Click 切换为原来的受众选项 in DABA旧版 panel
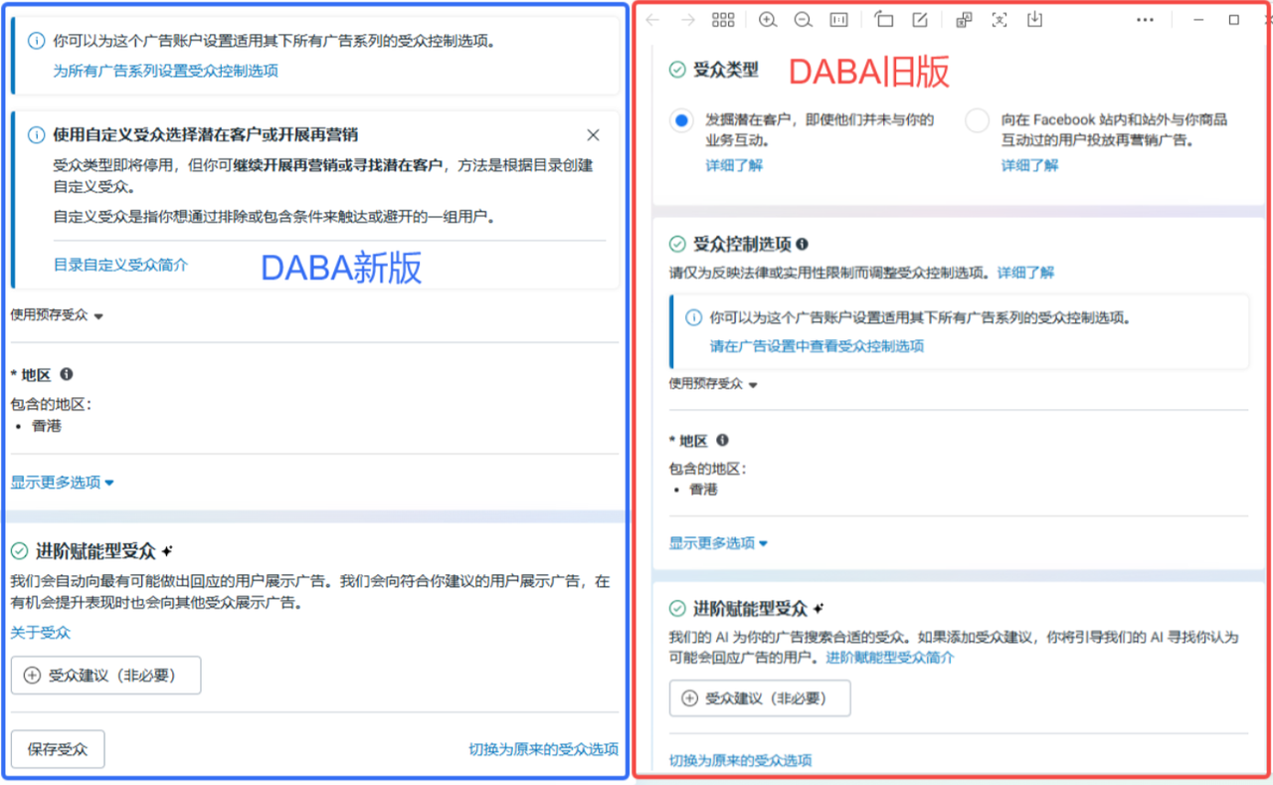 coord(740,760)
